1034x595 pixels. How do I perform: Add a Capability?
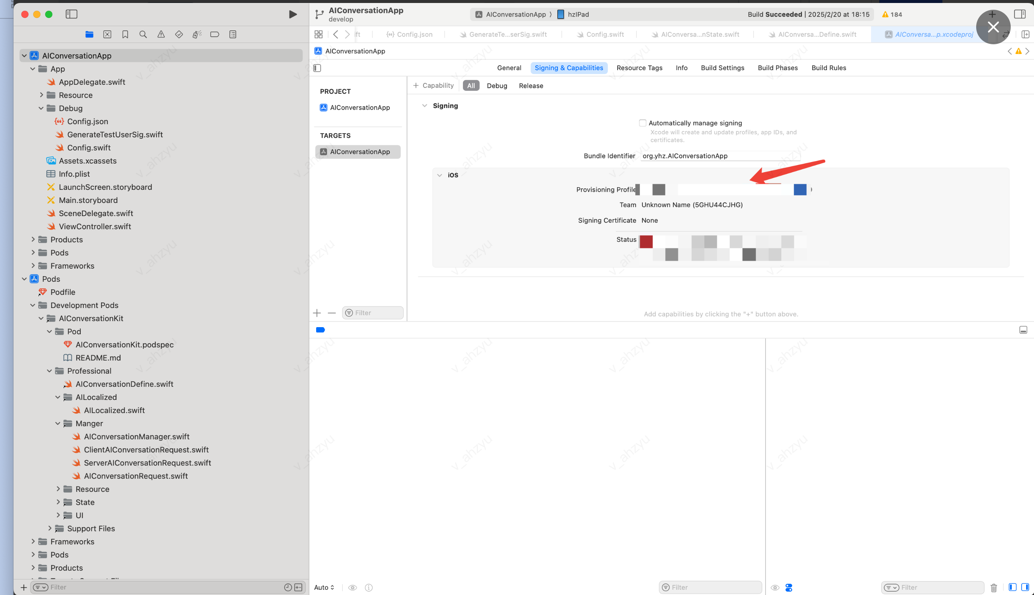point(433,86)
